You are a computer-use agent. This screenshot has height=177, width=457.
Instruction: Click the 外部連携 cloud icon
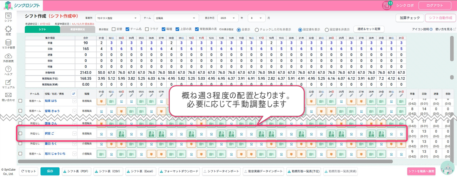[9, 56]
